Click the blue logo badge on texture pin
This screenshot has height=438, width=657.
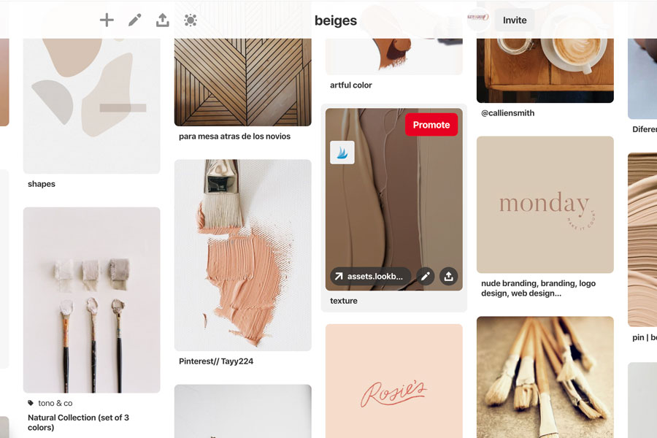pos(342,152)
